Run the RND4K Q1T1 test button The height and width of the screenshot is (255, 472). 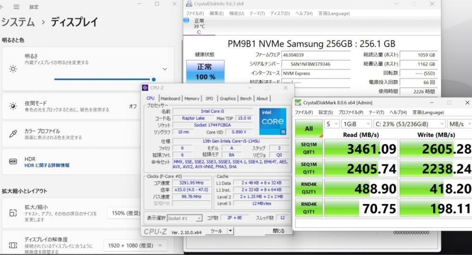[x=309, y=208]
